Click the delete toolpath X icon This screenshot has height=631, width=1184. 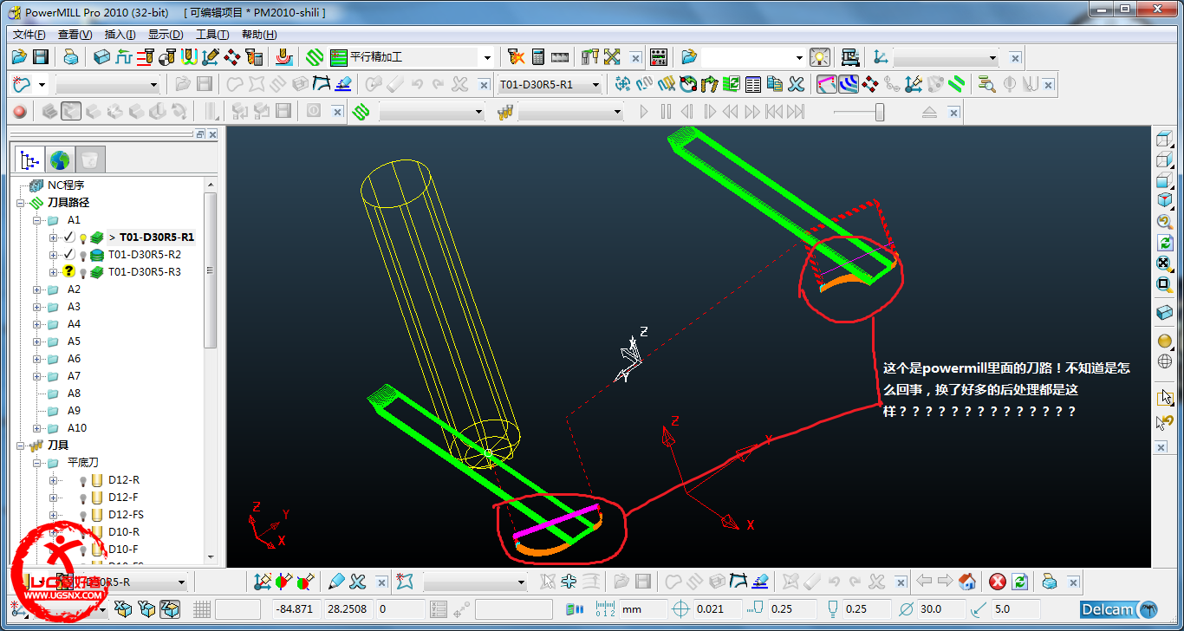(x=796, y=84)
